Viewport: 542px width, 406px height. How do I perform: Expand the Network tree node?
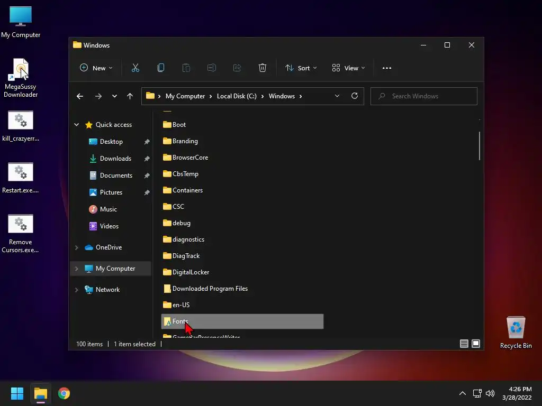click(x=76, y=290)
